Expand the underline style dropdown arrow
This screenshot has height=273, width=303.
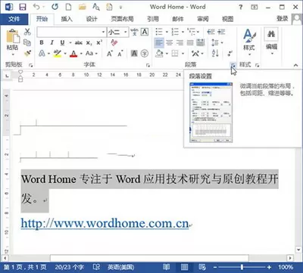point(70,43)
